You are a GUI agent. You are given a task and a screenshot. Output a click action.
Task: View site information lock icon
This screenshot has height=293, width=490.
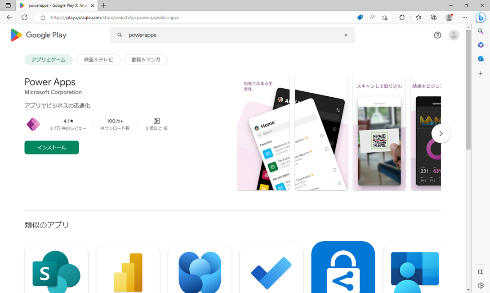[43, 18]
